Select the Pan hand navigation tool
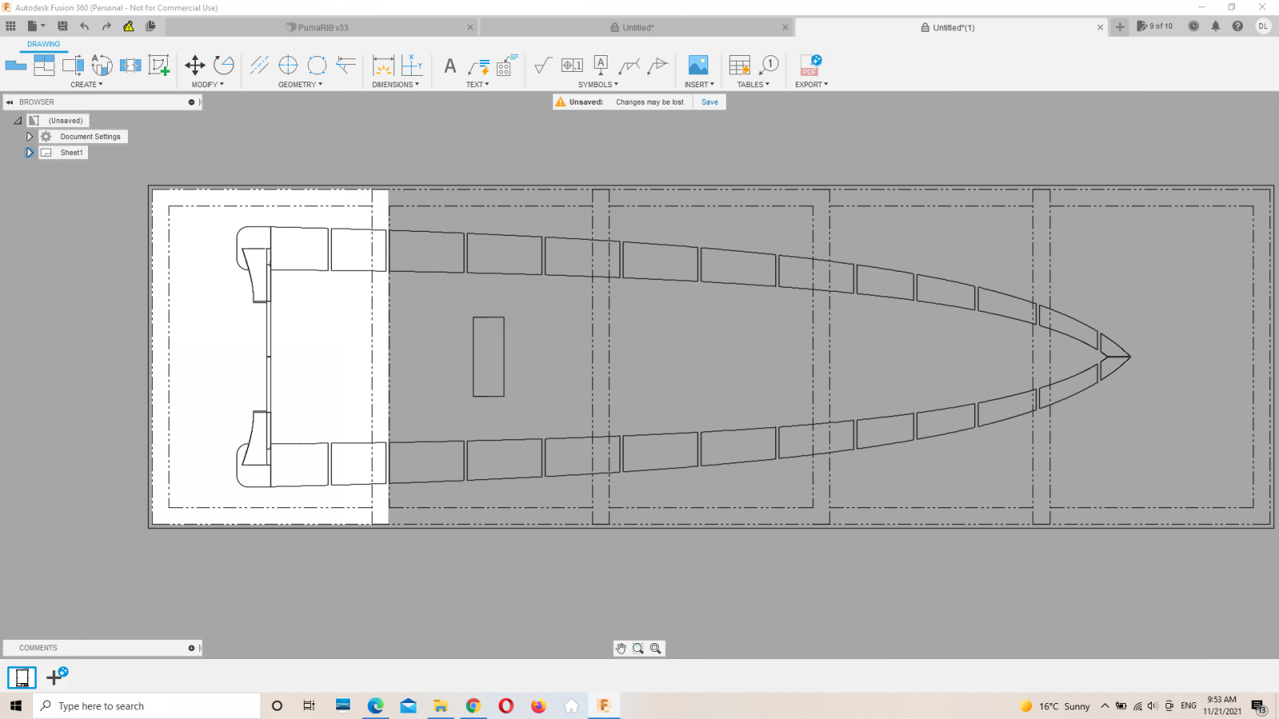This screenshot has width=1279, height=719. 621,649
